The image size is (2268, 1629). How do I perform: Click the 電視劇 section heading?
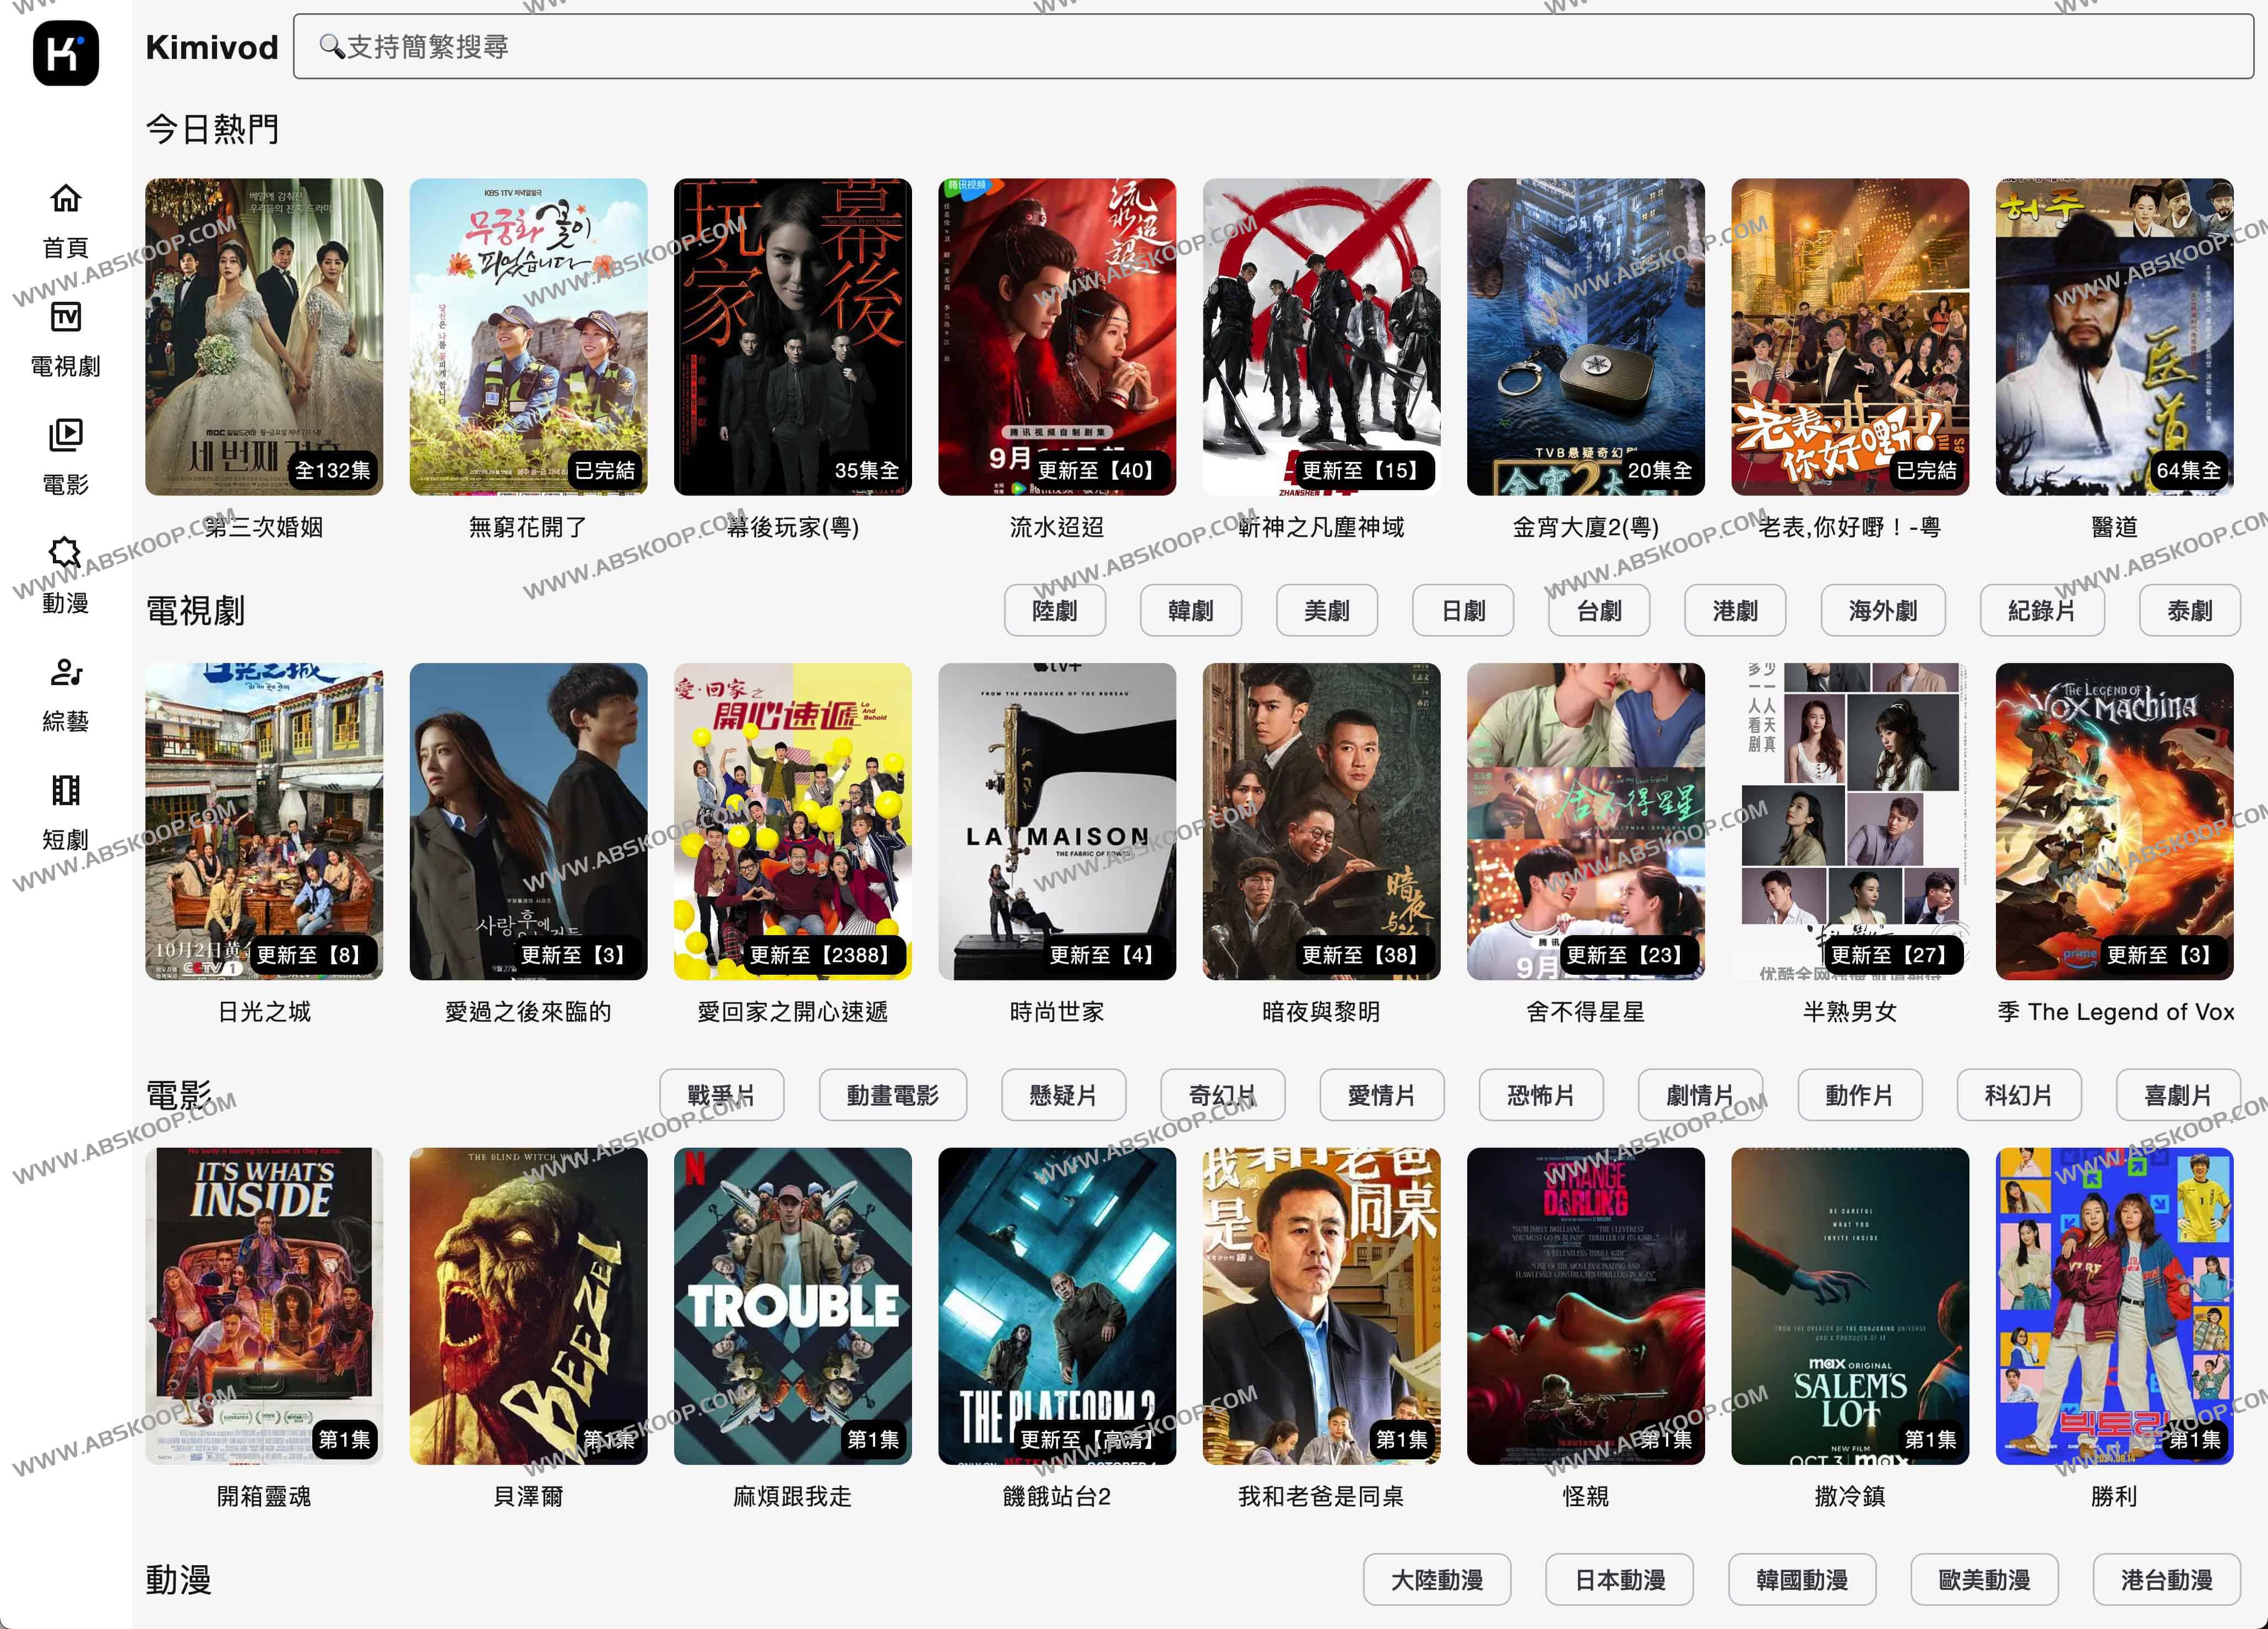click(195, 610)
